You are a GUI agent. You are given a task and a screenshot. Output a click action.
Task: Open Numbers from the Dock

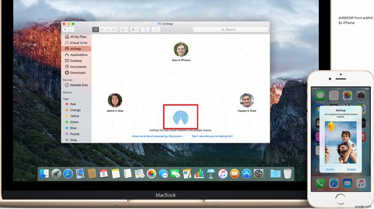199,174
